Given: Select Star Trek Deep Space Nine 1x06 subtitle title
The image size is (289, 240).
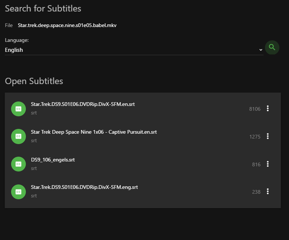Looking at the screenshot, I should pos(94,132).
